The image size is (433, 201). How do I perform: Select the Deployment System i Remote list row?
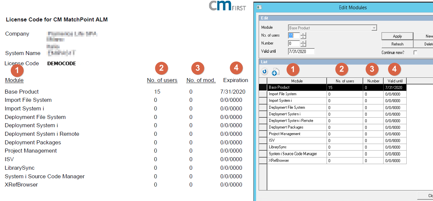332,121
